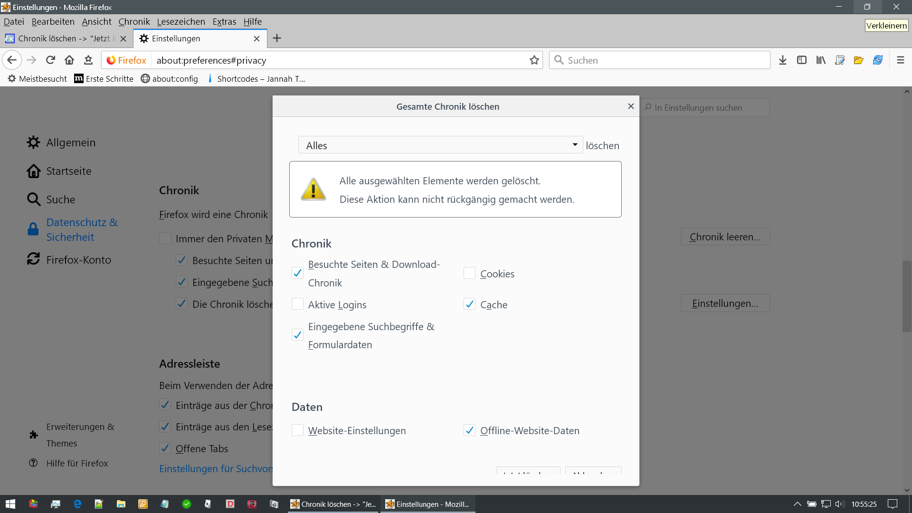
Task: Open the hamburger application menu
Action: (x=900, y=60)
